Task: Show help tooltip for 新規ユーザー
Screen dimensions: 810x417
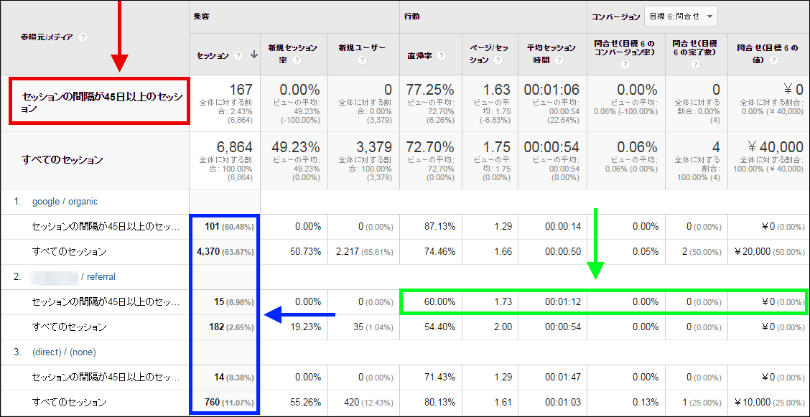Action: [361, 60]
